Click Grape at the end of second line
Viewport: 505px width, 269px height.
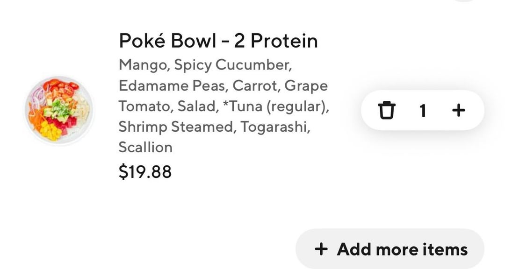[306, 86]
